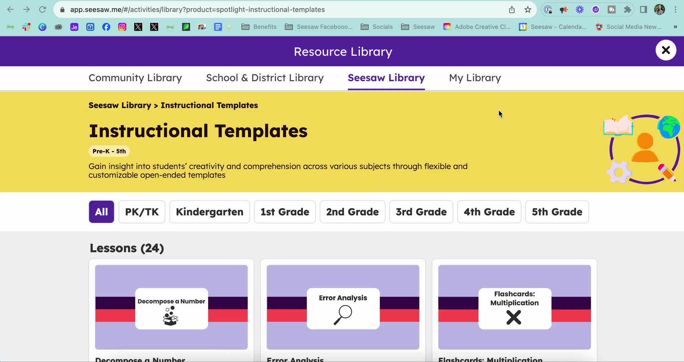Filter lessons by 2nd Grade
This screenshot has height=362, width=684.
(x=352, y=212)
